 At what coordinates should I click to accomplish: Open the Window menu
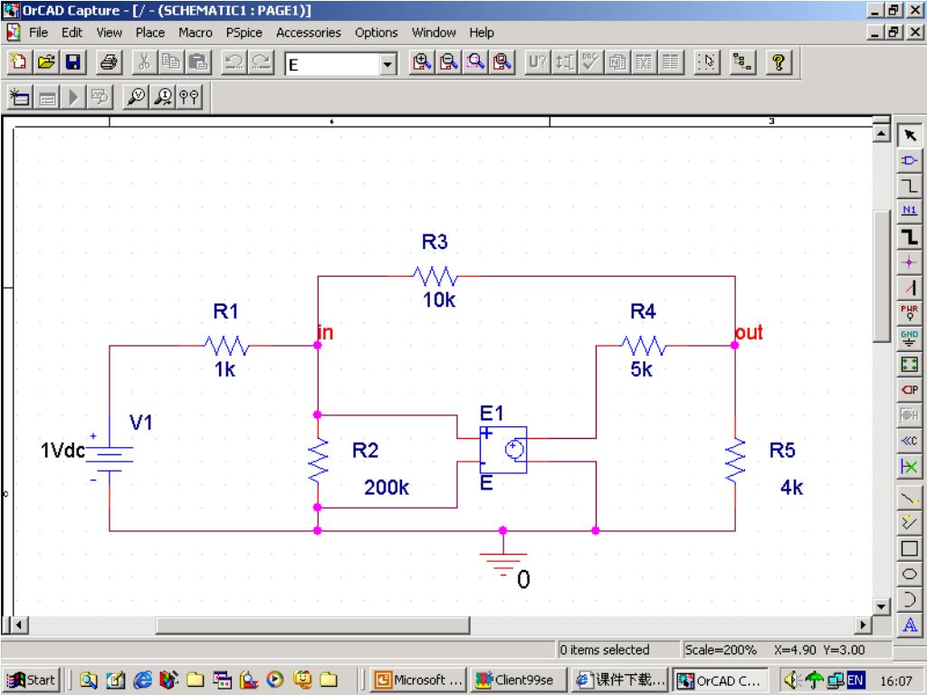pyautogui.click(x=434, y=33)
